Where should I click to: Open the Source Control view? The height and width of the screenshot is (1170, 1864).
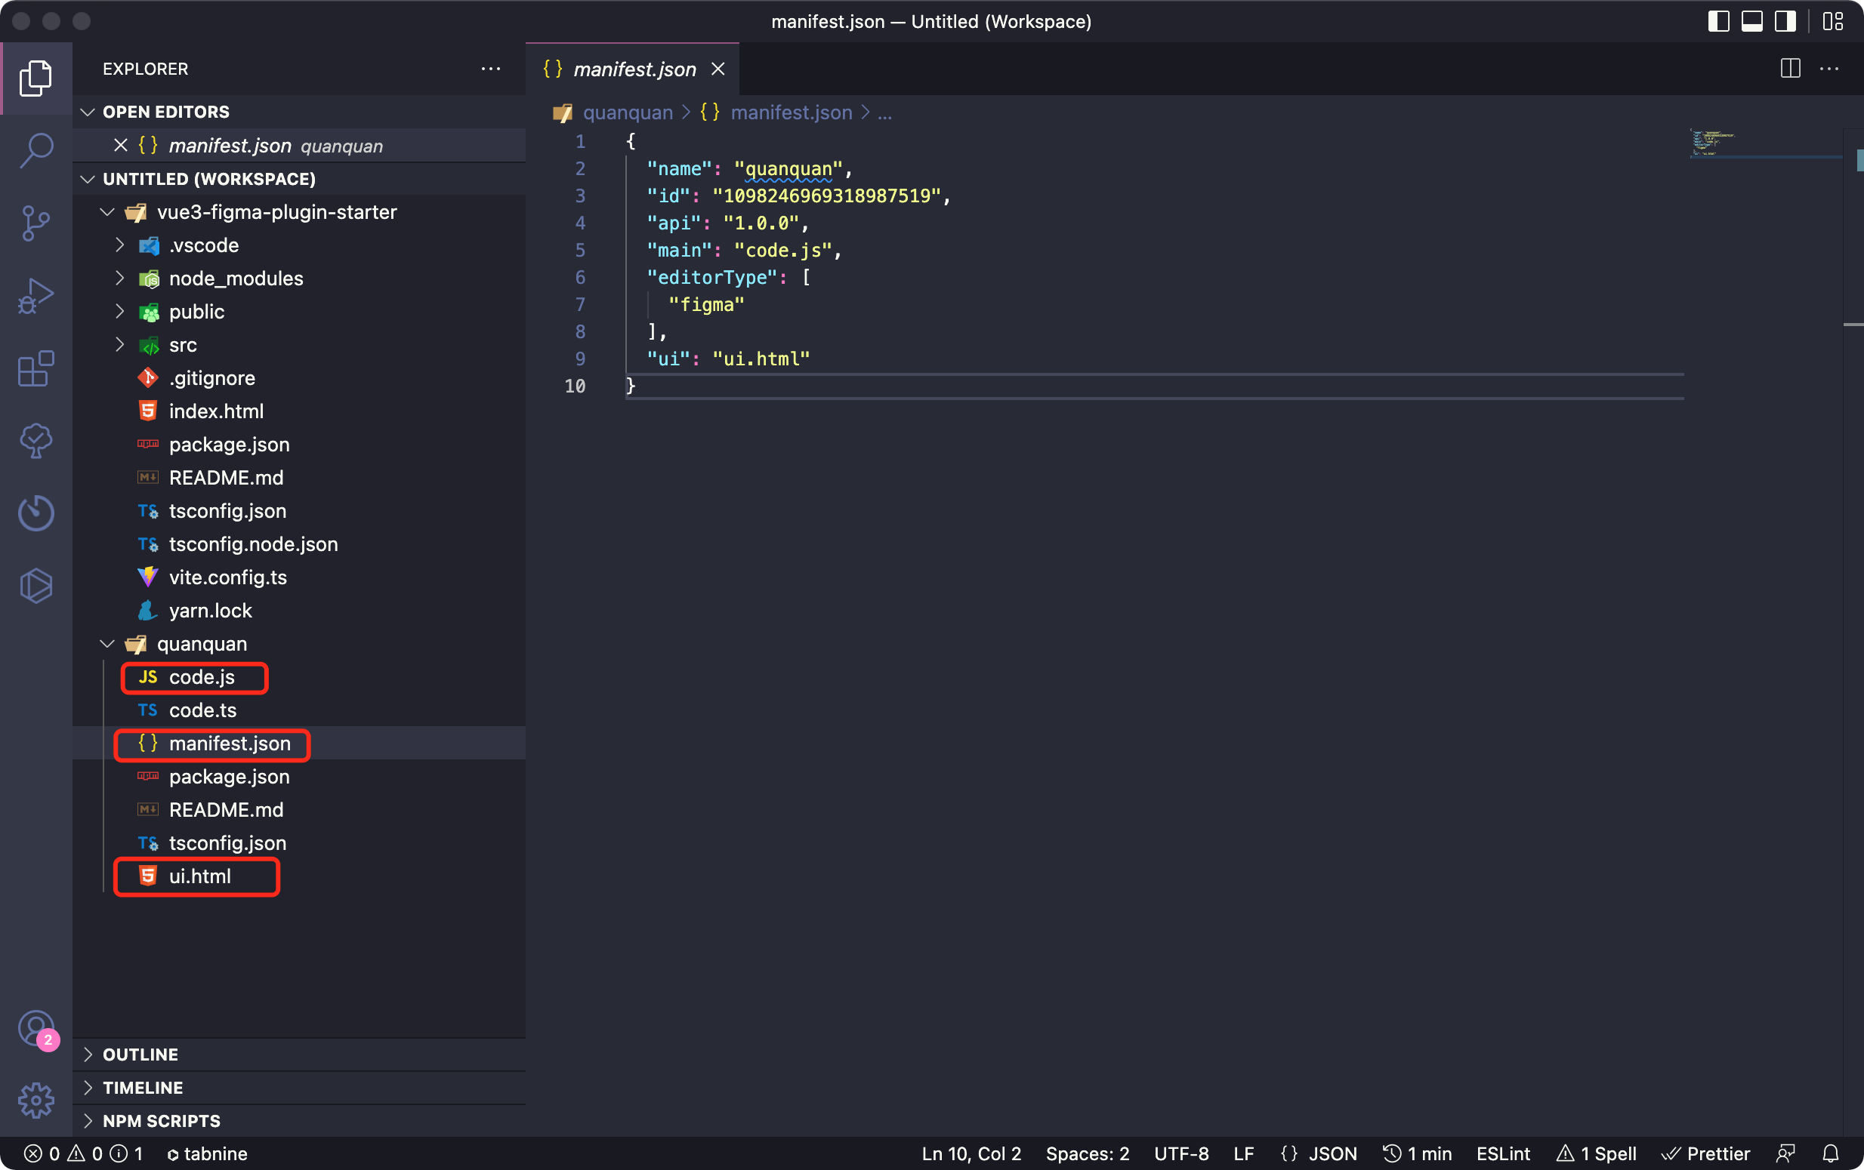pyautogui.click(x=35, y=223)
